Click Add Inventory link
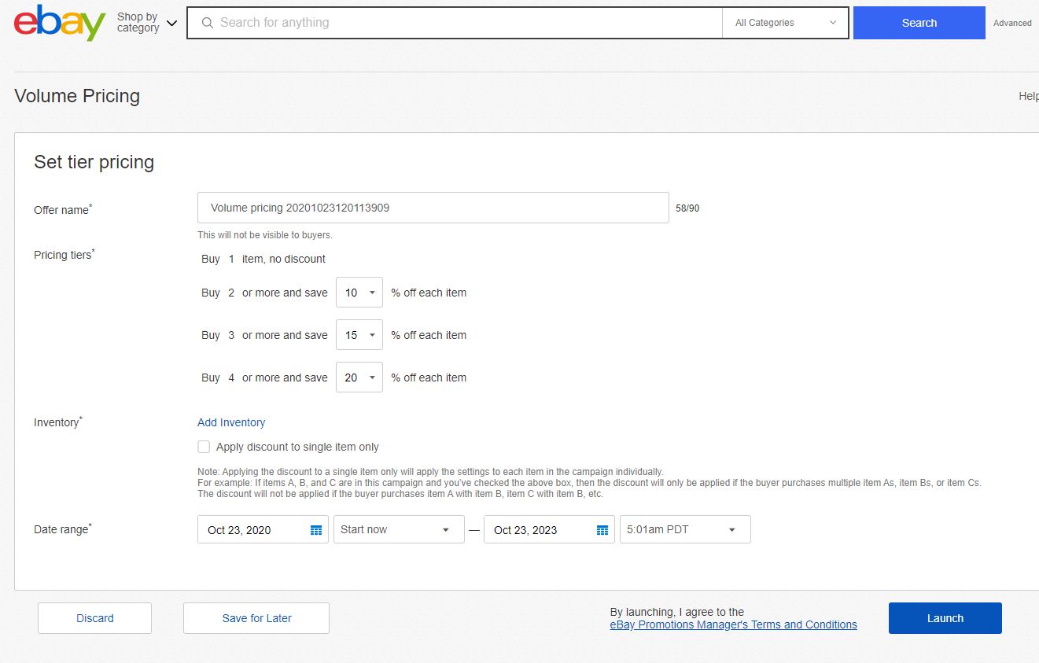Viewport: 1039px width, 663px height. coord(231,422)
